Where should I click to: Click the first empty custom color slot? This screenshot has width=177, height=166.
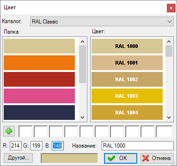[x=25, y=131]
